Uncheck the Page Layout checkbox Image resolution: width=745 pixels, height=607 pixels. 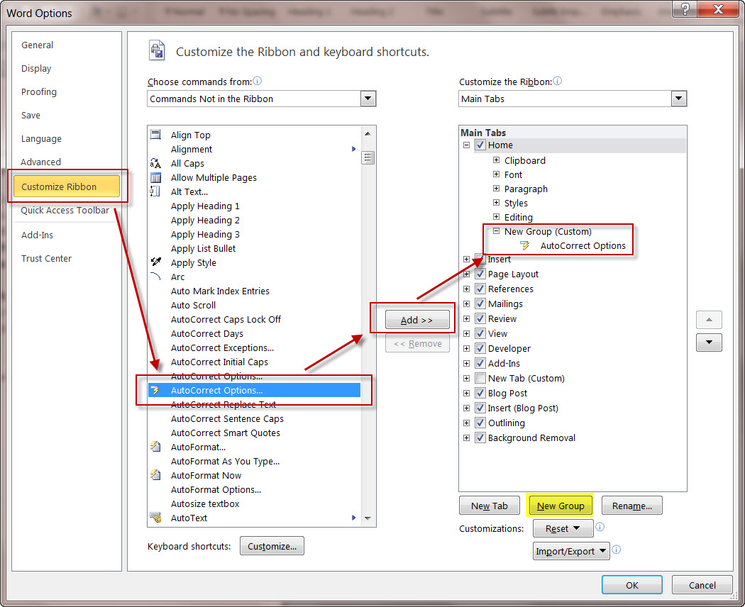click(x=480, y=274)
